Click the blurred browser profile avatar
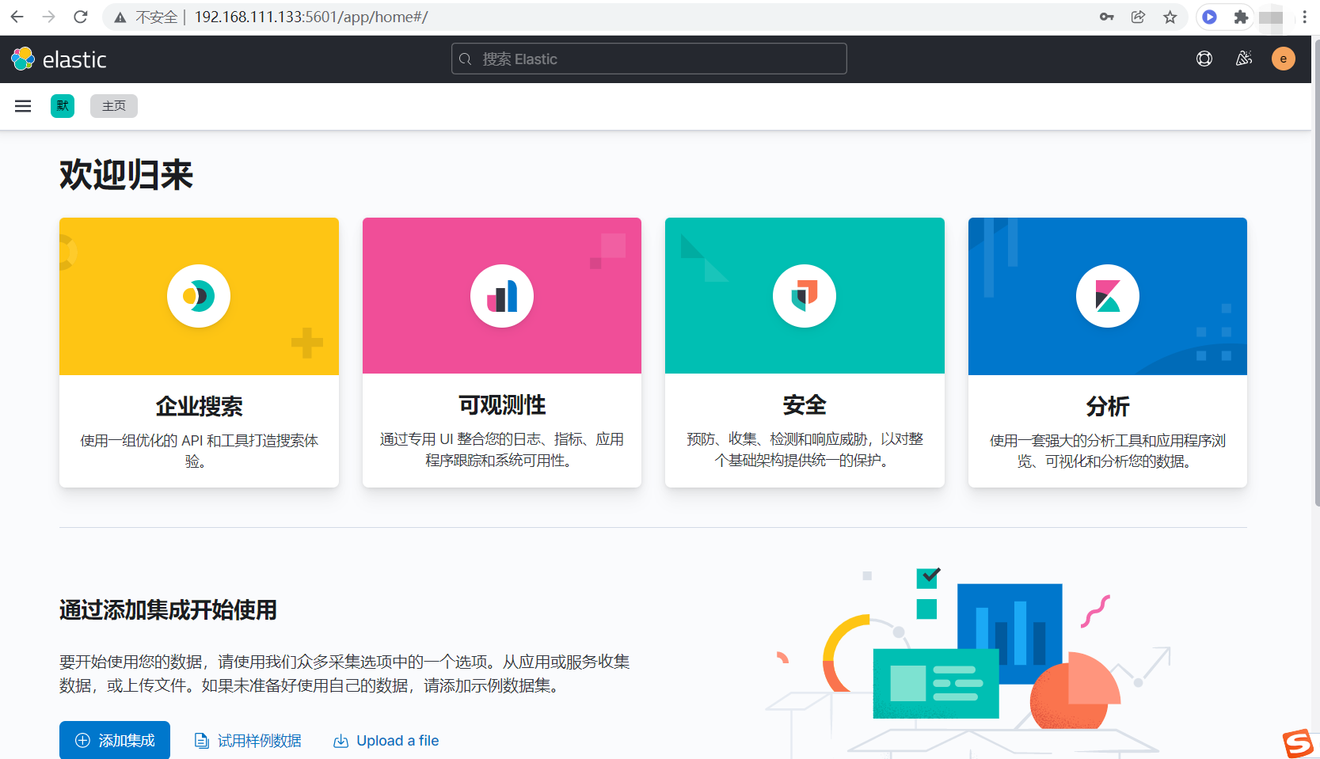This screenshot has height=759, width=1320. click(x=1271, y=17)
